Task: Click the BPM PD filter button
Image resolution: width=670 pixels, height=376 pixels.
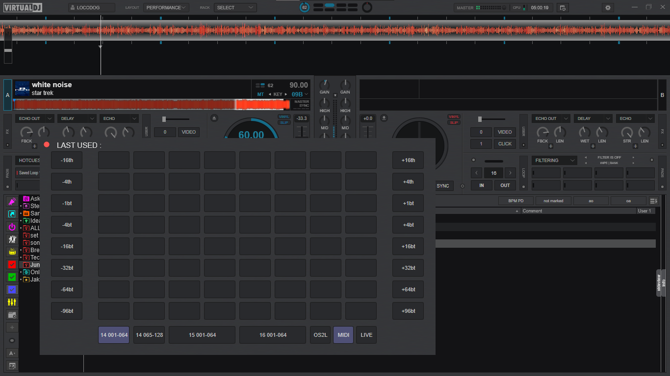Action: [516, 201]
